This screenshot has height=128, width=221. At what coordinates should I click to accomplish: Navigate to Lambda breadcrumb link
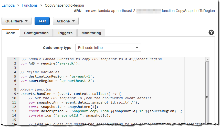coord(8,5)
